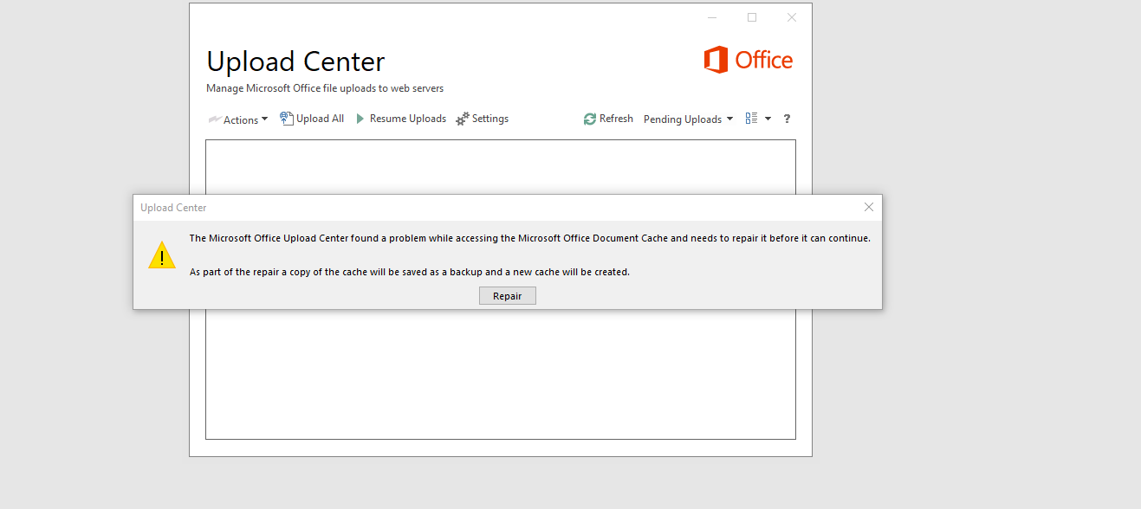Open Settings via the gear icon
1141x509 pixels.
tap(463, 119)
